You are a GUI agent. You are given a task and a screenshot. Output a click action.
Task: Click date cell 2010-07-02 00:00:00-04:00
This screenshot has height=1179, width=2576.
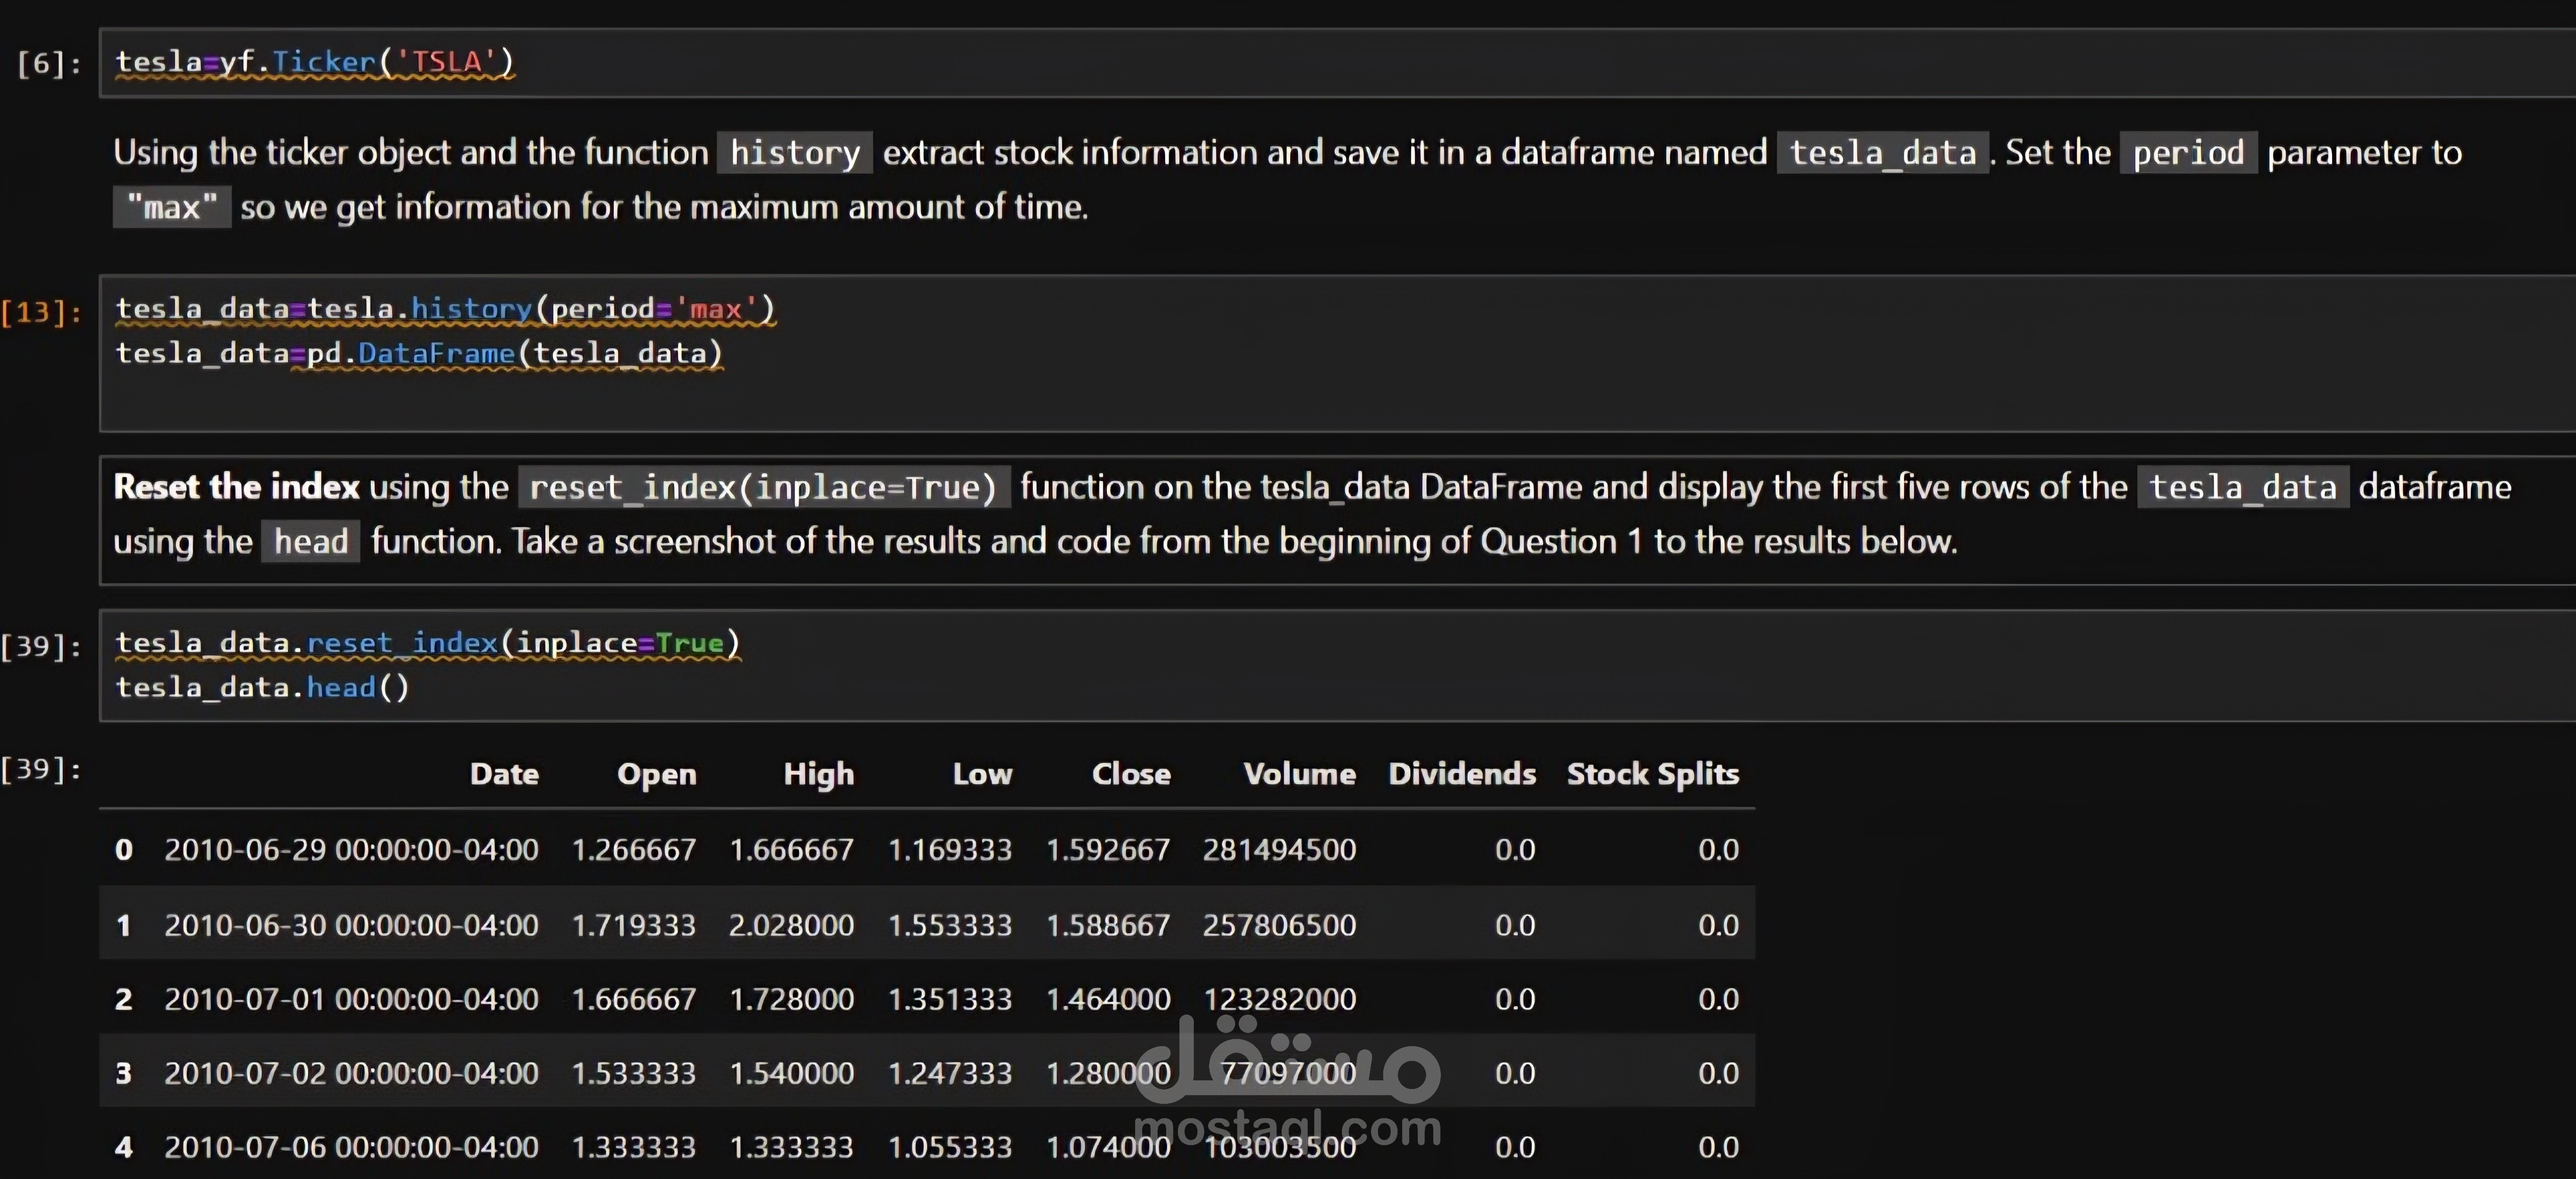click(351, 1073)
